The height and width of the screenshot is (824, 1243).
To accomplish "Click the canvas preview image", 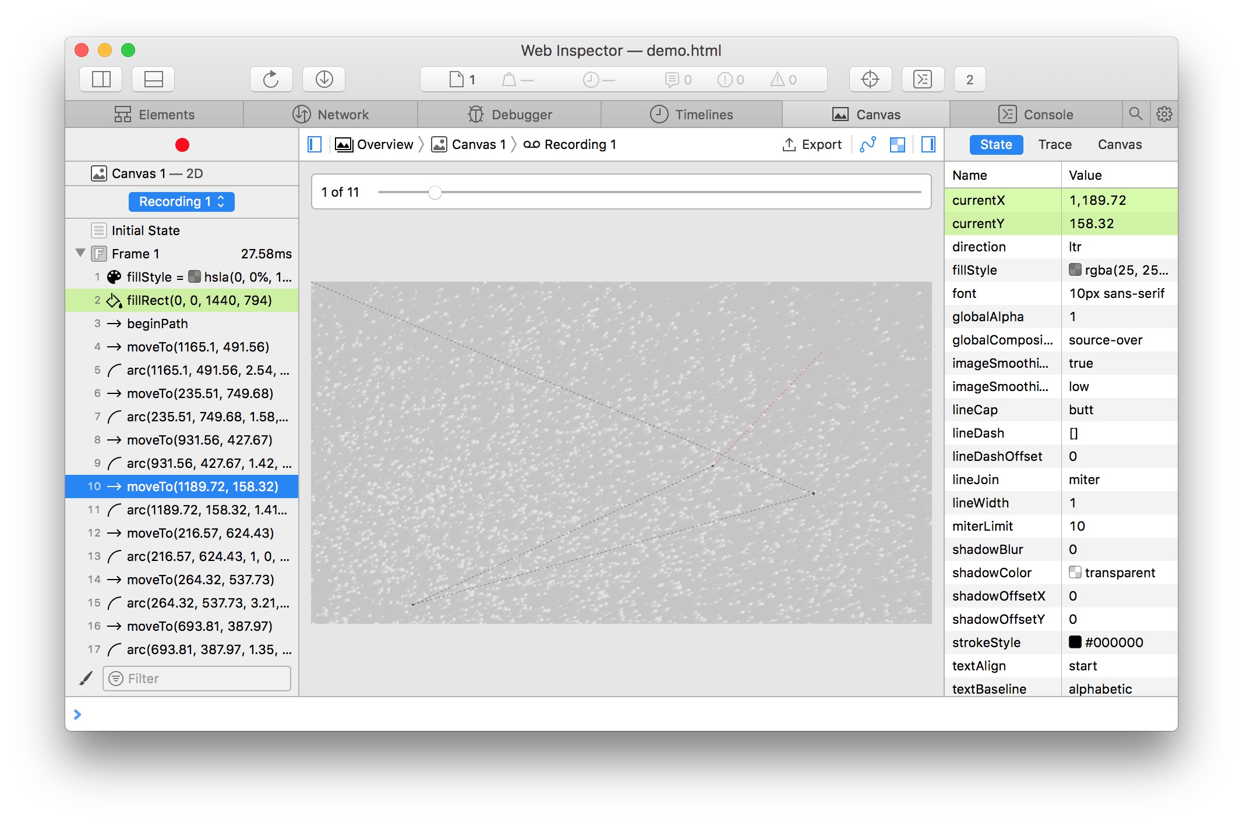I will pyautogui.click(x=621, y=453).
